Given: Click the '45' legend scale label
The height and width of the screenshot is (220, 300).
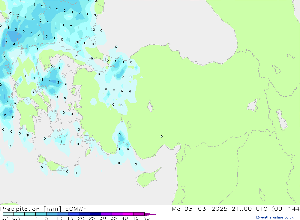Looking at the screenshot, I should coord(136,218).
